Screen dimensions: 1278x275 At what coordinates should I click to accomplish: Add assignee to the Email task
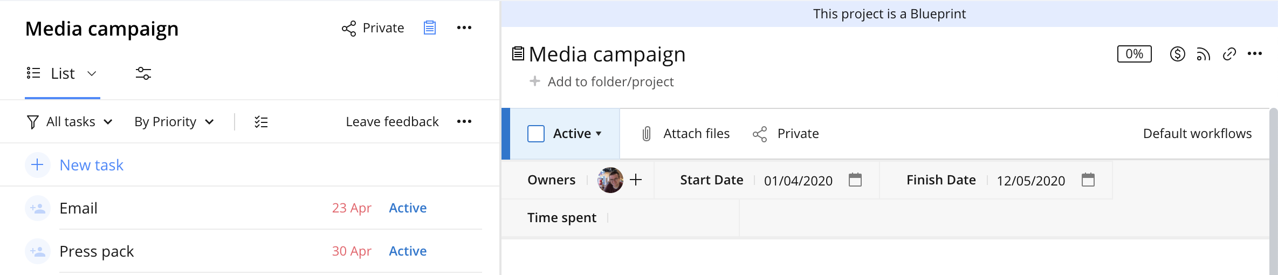click(38, 208)
